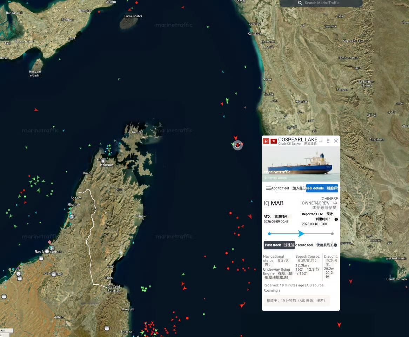Click the Kumzar map label
The width and height of the screenshot is (409, 337).
click(x=137, y=132)
